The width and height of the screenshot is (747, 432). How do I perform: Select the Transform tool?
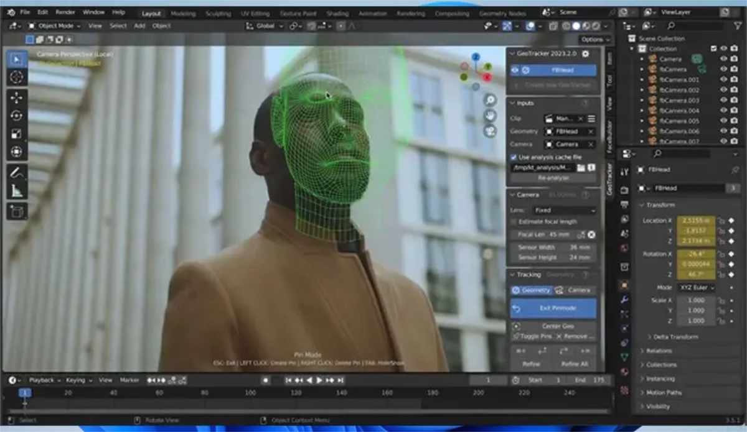(17, 152)
